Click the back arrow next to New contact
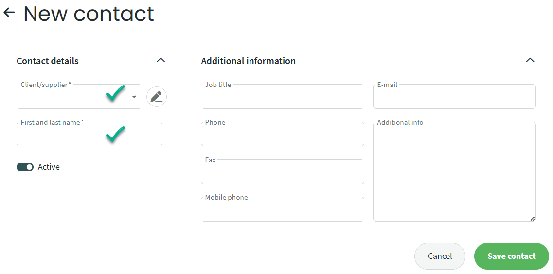Screen dimensions: 553x274 [x=9, y=13]
